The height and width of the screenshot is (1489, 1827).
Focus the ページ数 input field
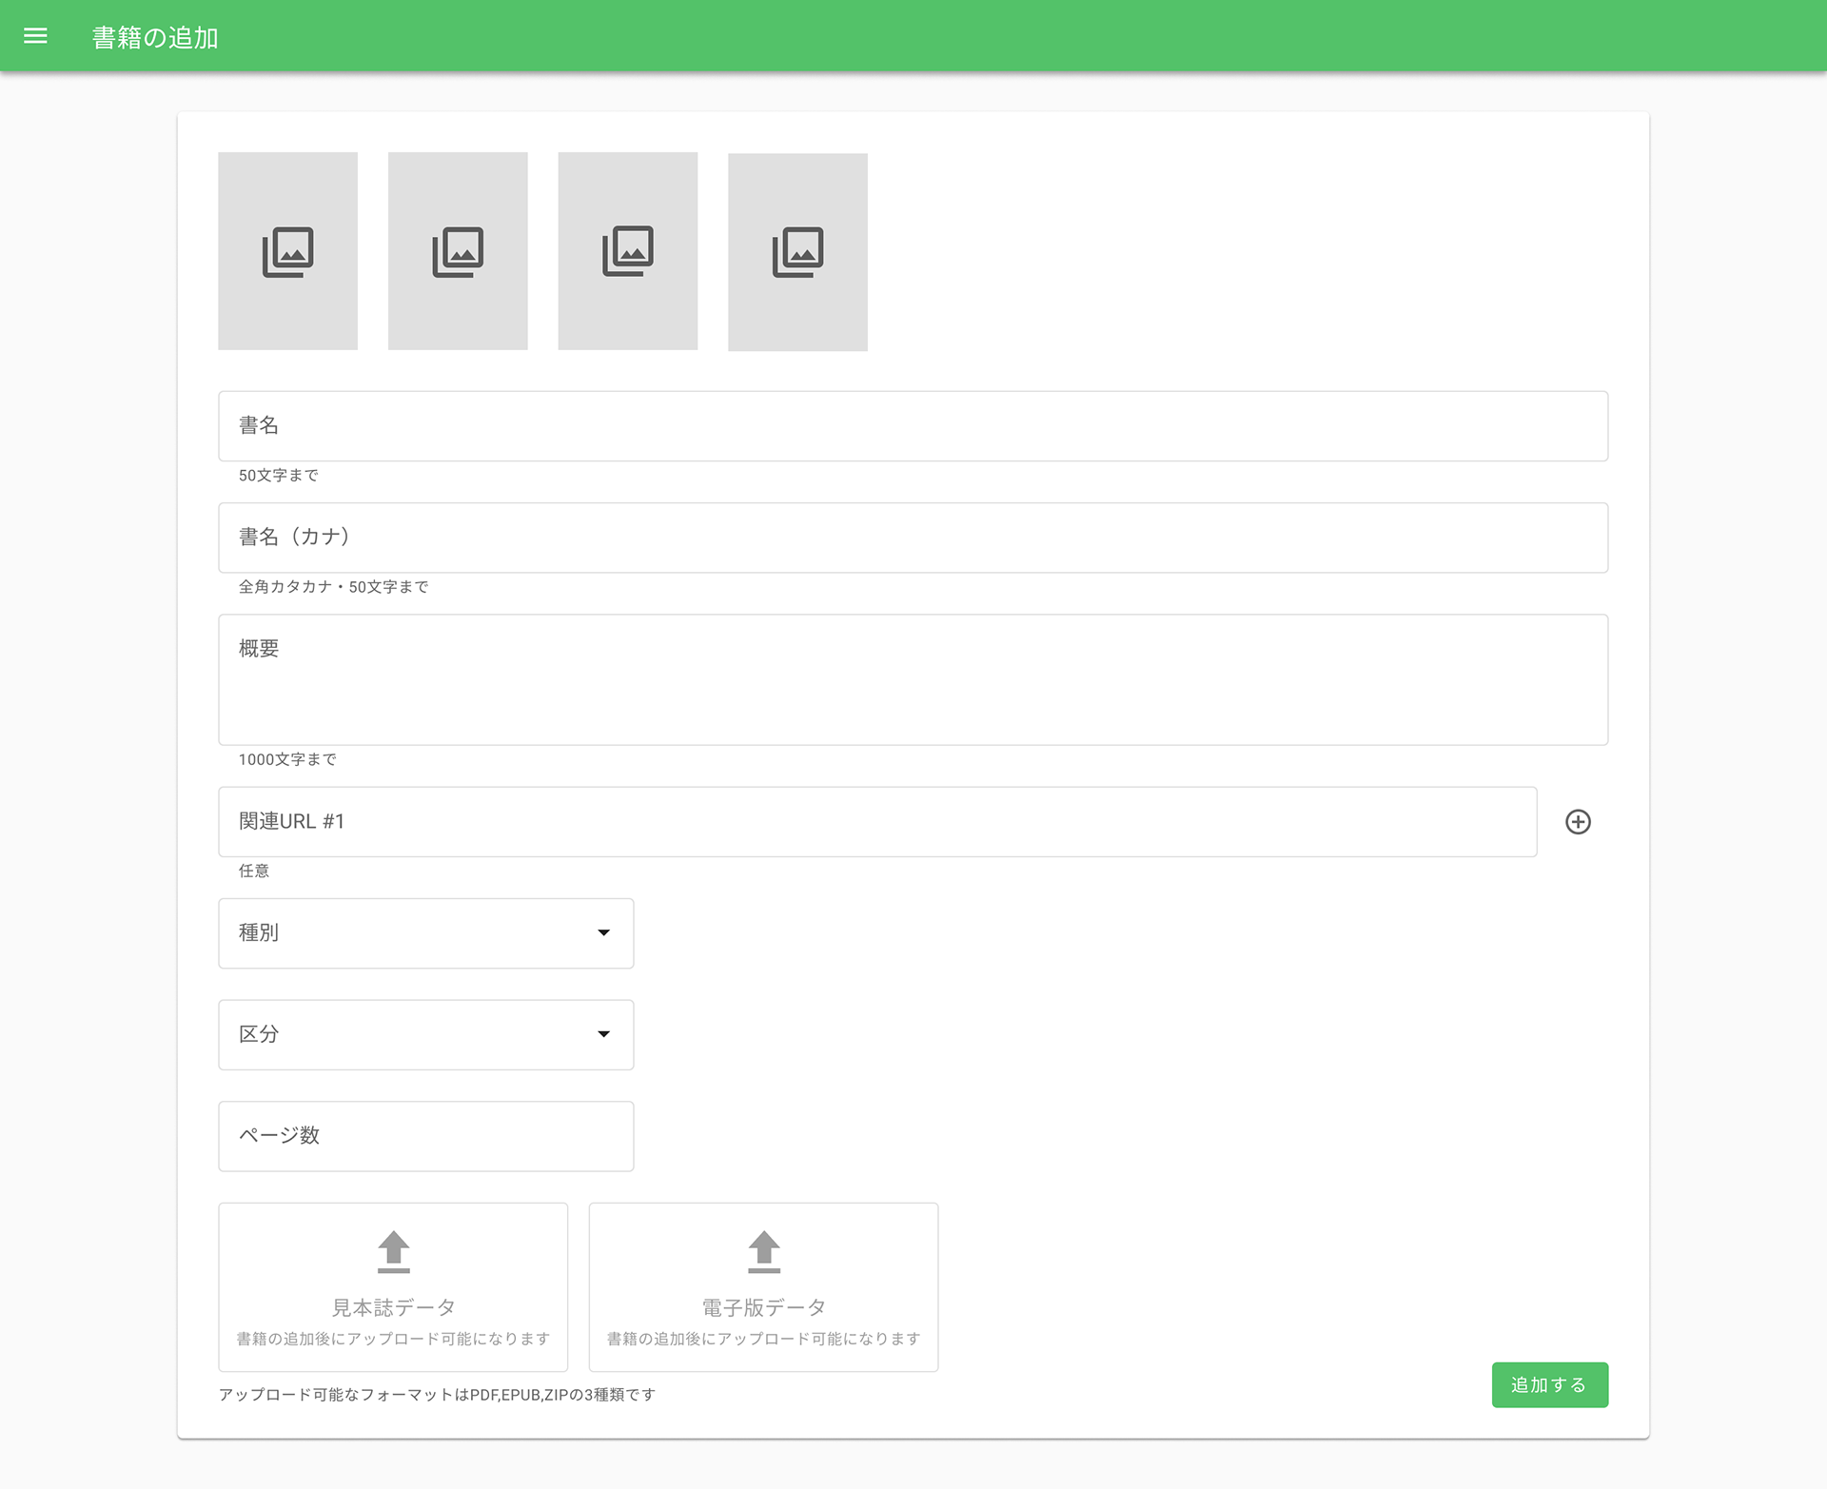(425, 1136)
